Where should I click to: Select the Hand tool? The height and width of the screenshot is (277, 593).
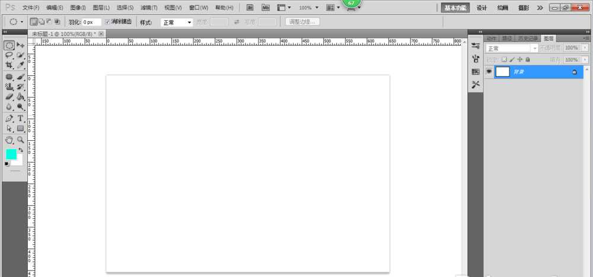tap(9, 140)
